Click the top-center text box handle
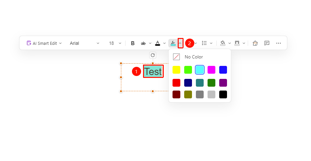 coord(153,63)
